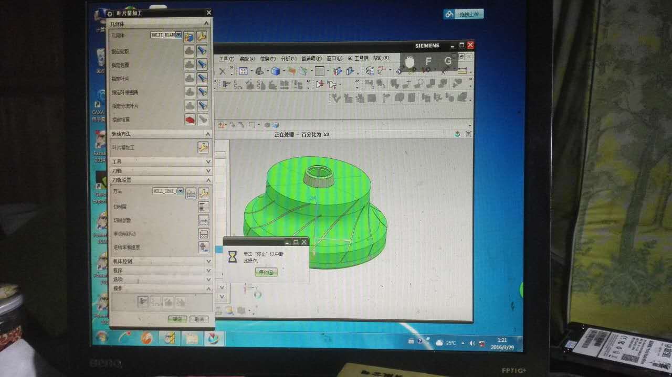
Task: Click the display flashlight icon for 指定叶片
Action: tap(202, 79)
